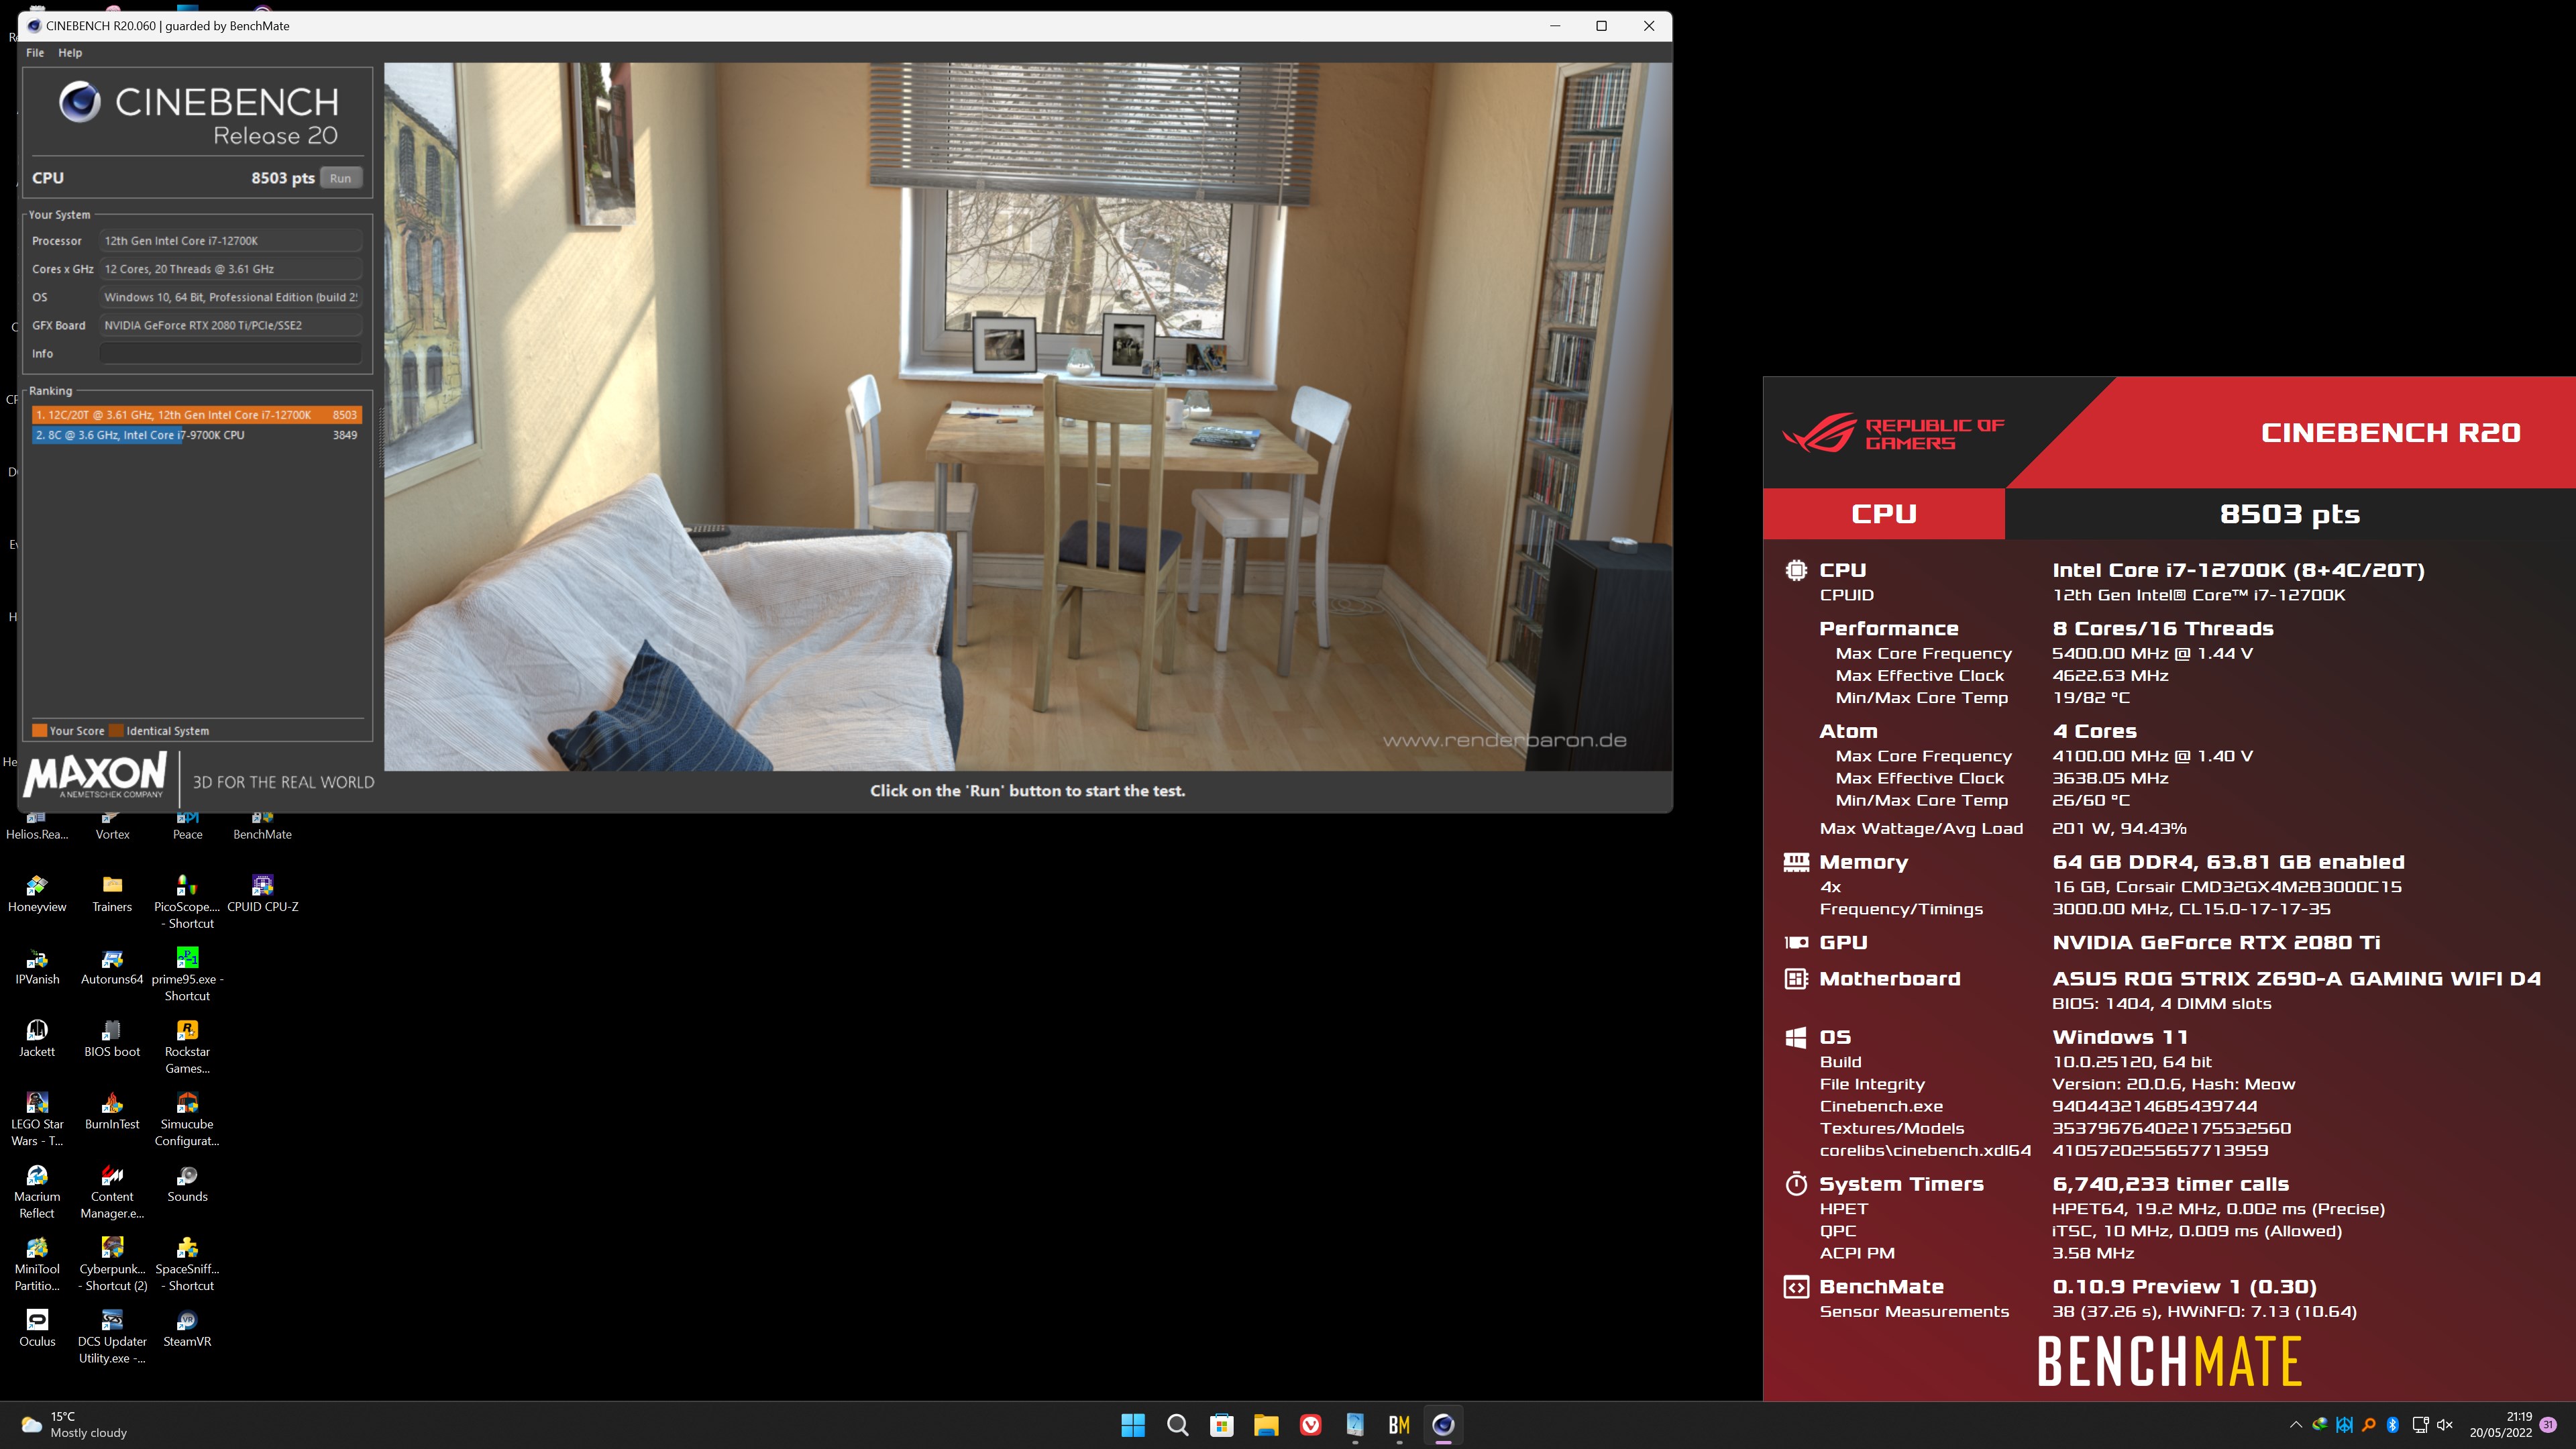Click the rendered room image preview
2576x1449 pixels.
coord(1027,416)
